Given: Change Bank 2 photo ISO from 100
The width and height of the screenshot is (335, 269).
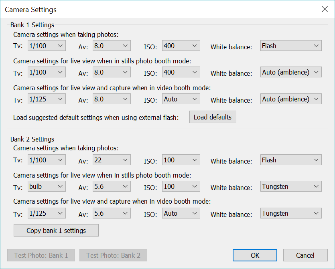Looking at the screenshot, I should pyautogui.click(x=181, y=160).
